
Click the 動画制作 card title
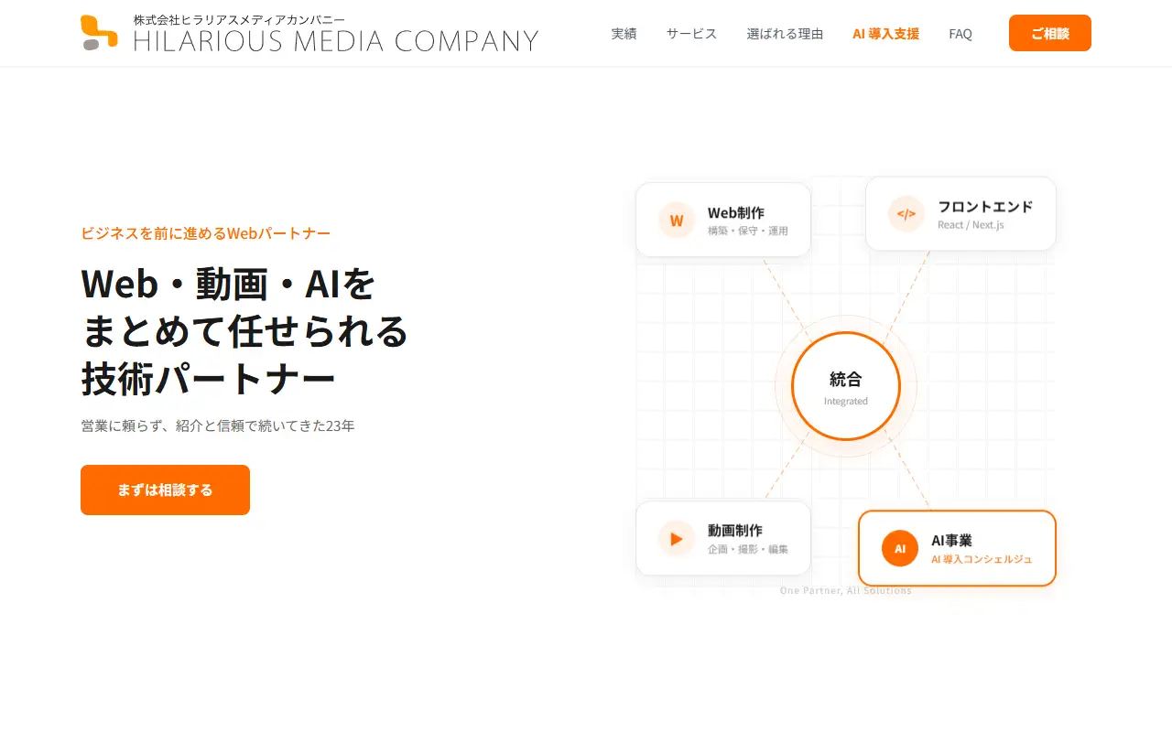click(x=735, y=530)
